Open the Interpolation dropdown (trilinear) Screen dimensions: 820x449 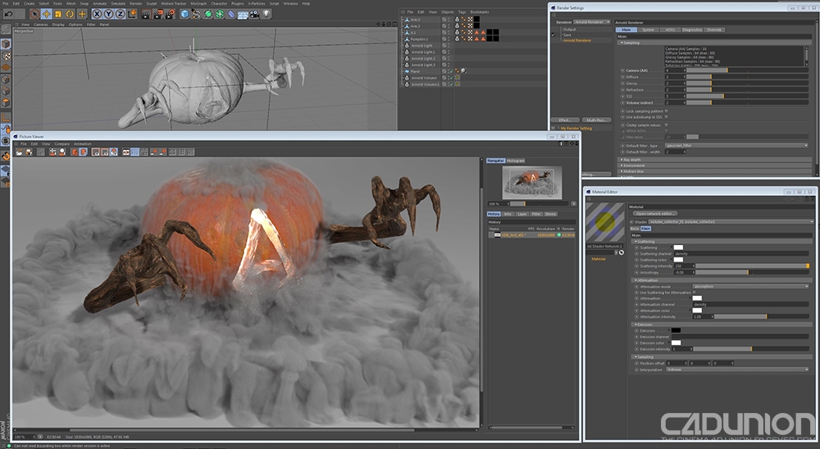point(737,370)
